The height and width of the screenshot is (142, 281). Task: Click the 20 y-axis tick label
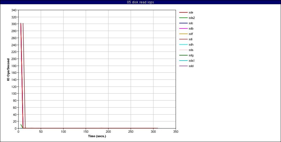(x=15, y=121)
